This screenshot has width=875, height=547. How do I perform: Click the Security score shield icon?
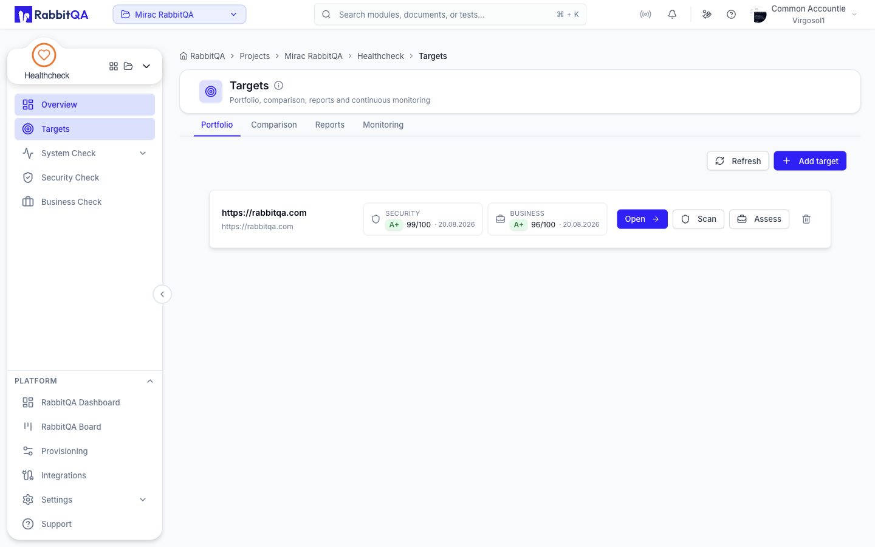click(376, 219)
